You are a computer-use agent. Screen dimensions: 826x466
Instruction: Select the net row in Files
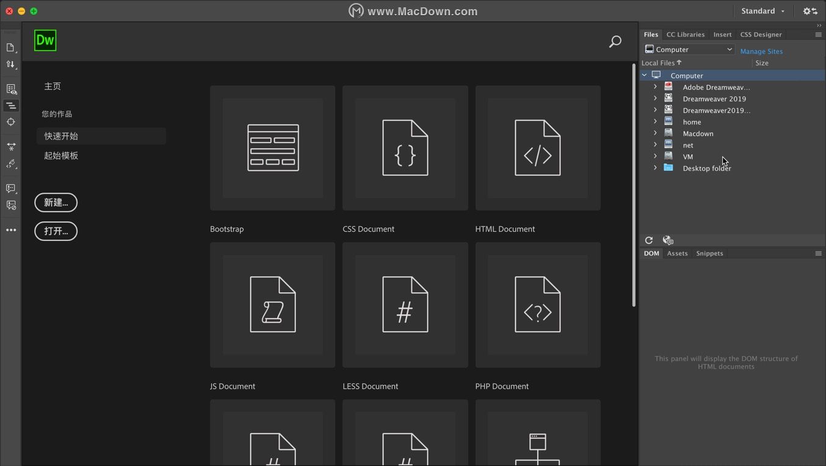tap(733, 145)
